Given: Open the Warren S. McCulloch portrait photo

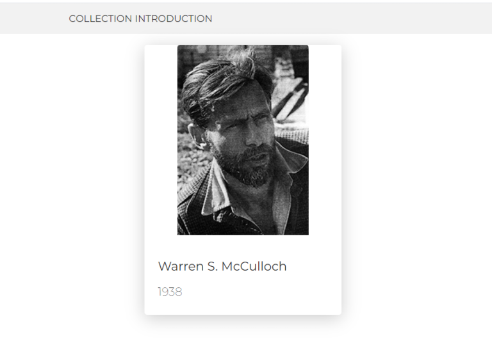Looking at the screenshot, I should 243,139.
